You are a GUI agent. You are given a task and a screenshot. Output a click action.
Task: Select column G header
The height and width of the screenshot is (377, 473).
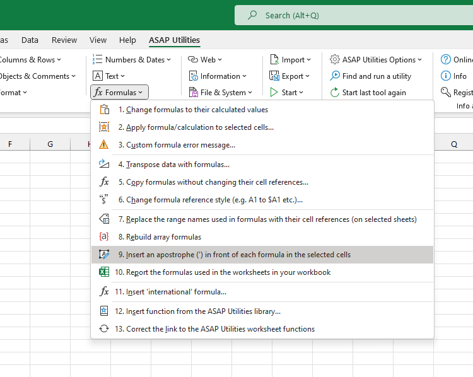pos(50,144)
